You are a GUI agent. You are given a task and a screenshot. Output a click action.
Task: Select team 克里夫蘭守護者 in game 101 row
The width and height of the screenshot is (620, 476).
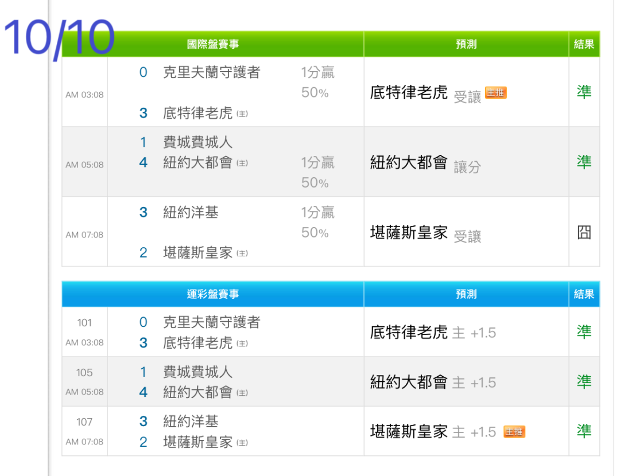(x=211, y=322)
